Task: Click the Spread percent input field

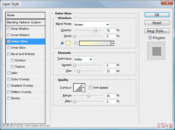Action: tap(110, 65)
